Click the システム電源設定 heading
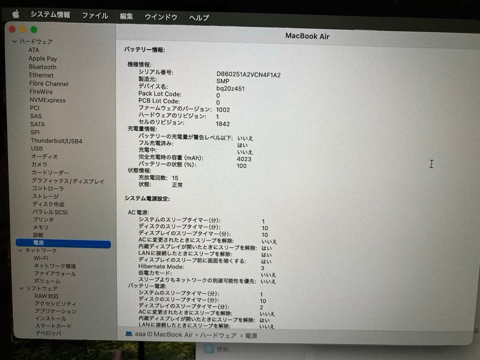Screen dimensions: 480x360 click(147, 198)
